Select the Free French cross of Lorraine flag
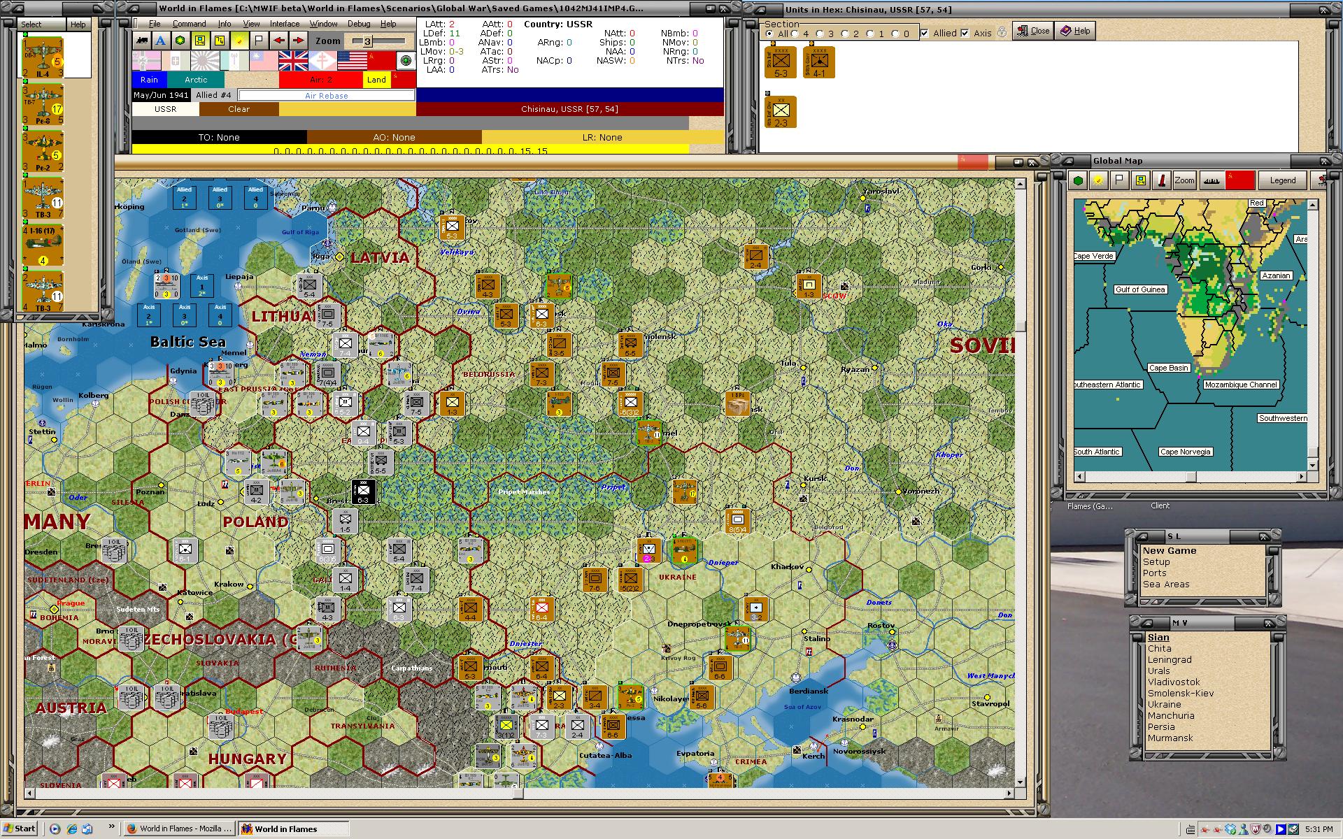 (322, 61)
